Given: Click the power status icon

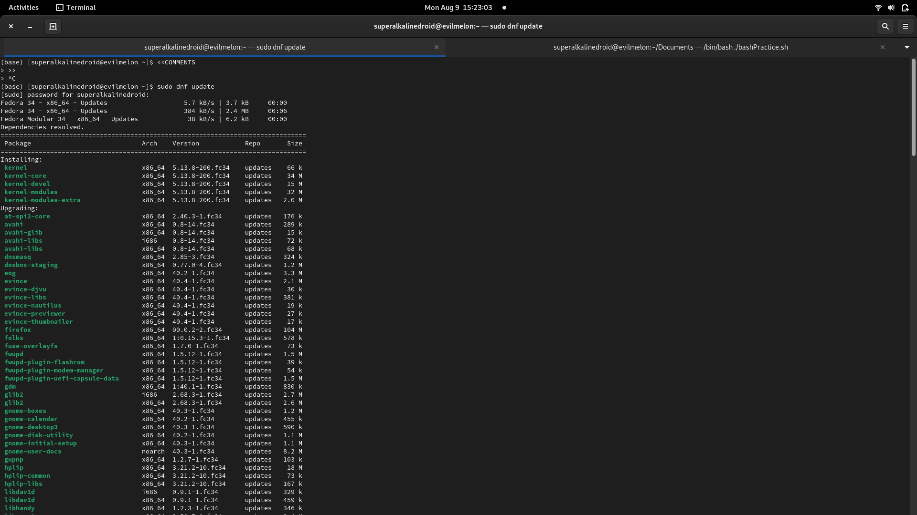Looking at the screenshot, I should (905, 8).
